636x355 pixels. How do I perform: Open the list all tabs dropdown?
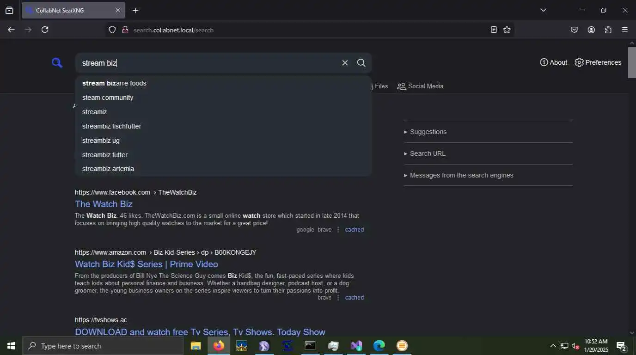click(543, 10)
